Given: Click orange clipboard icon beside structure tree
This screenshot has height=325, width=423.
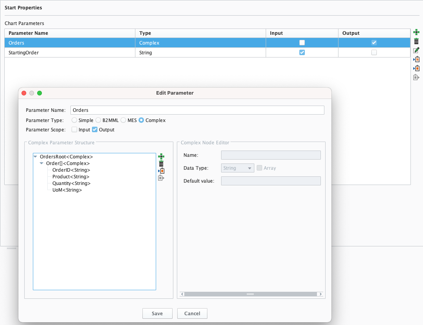Looking at the screenshot, I should 161,171.
